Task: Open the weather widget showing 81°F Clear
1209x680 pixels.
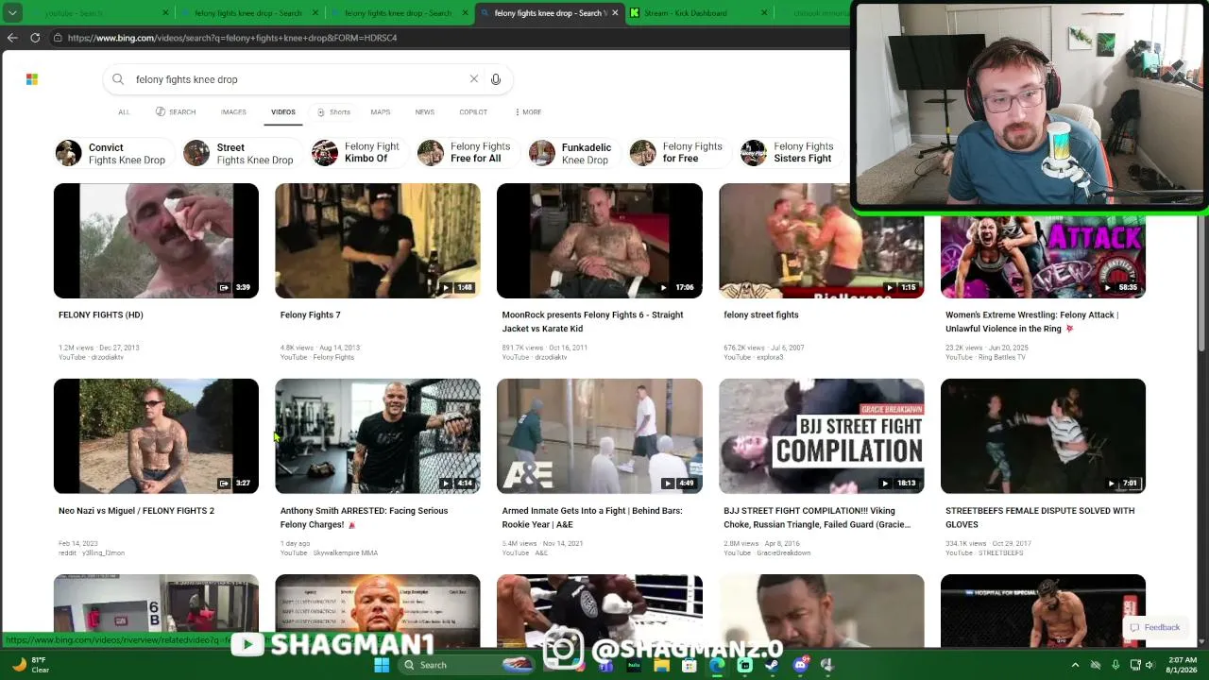Action: (x=28, y=665)
